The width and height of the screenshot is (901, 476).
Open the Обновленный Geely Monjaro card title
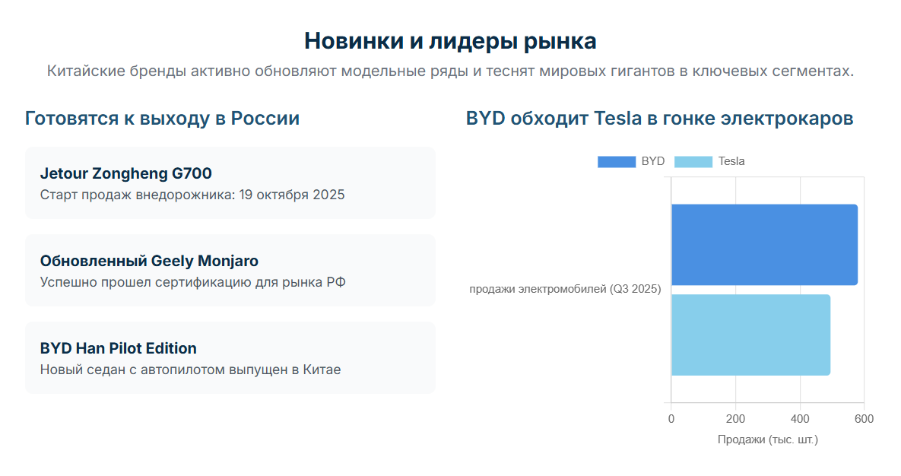149,261
